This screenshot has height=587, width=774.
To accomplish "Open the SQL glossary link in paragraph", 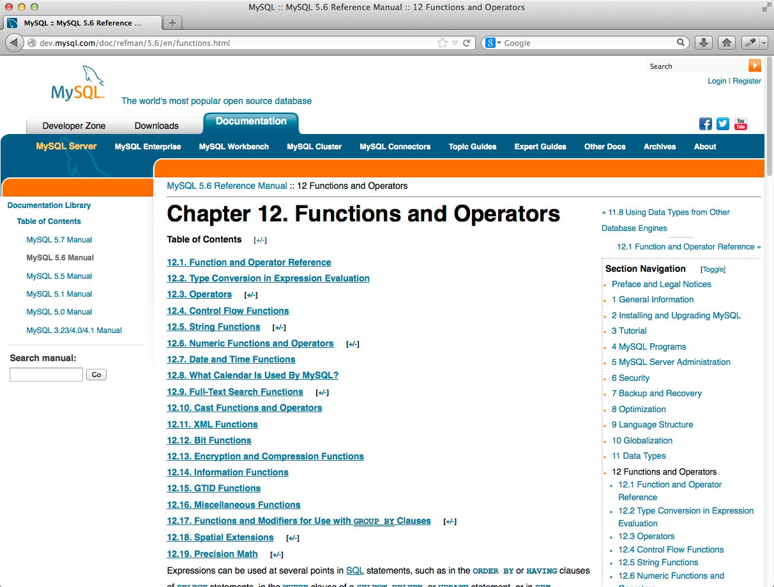I will pos(355,570).
